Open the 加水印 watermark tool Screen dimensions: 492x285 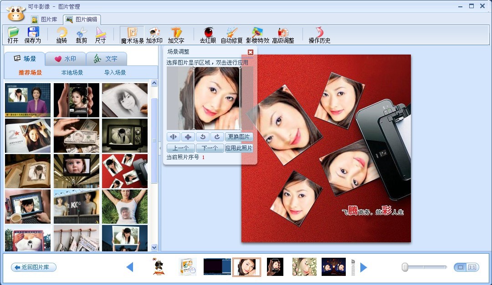(x=155, y=35)
